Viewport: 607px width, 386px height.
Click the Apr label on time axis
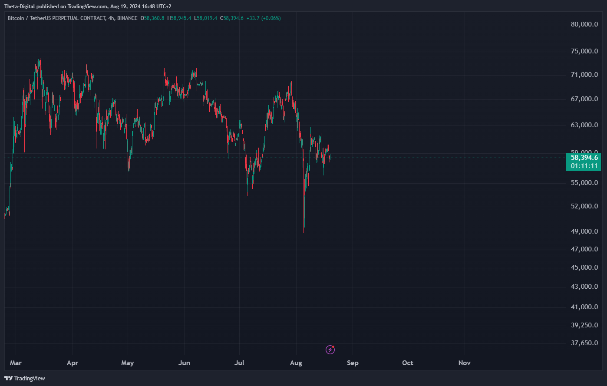[x=73, y=363]
